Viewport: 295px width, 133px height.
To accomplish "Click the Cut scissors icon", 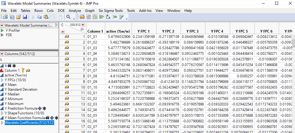I will pos(33,17).
